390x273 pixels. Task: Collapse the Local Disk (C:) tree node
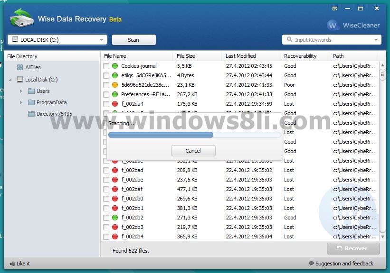pos(10,80)
